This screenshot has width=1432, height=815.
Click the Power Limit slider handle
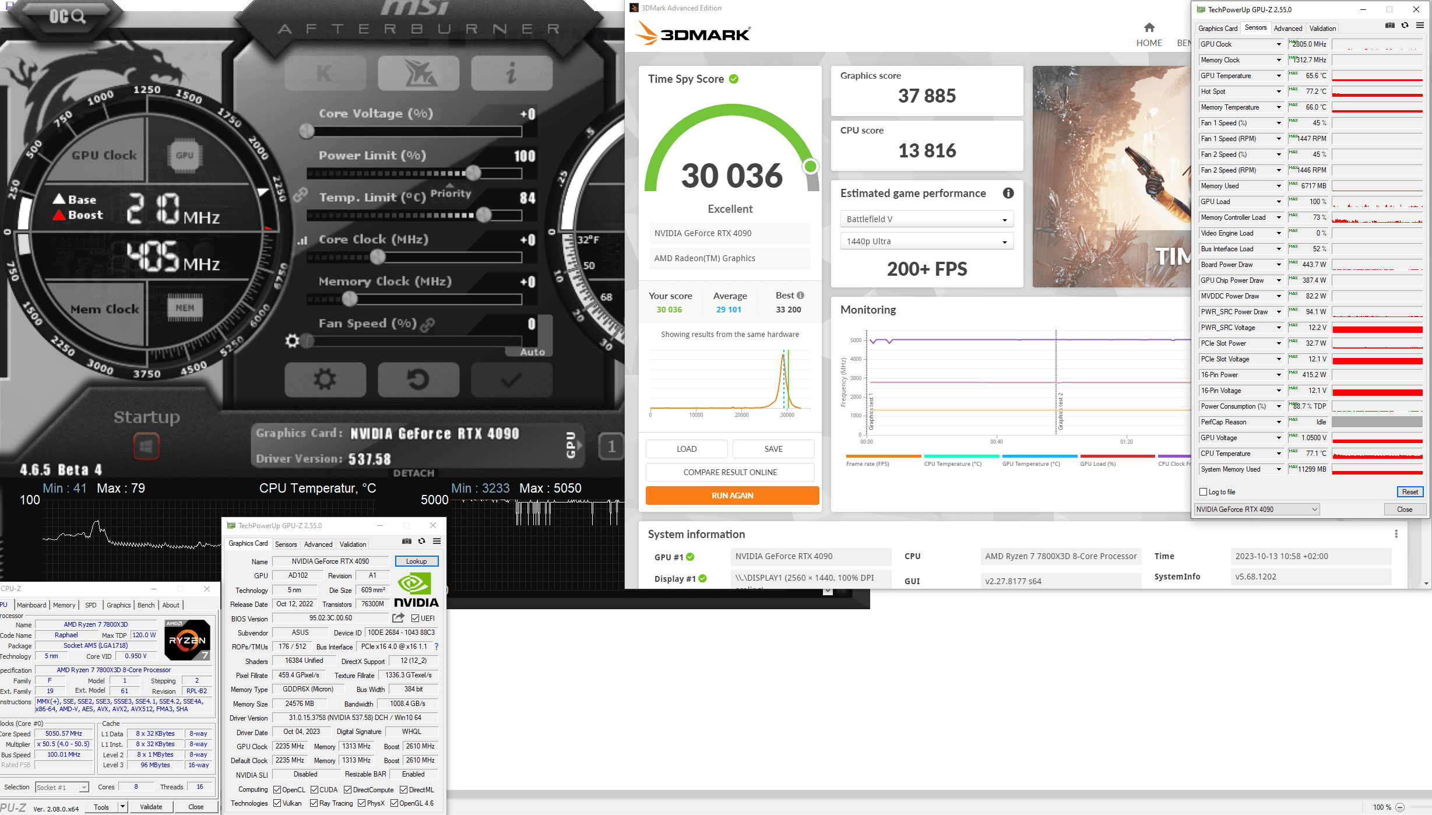pos(473,173)
